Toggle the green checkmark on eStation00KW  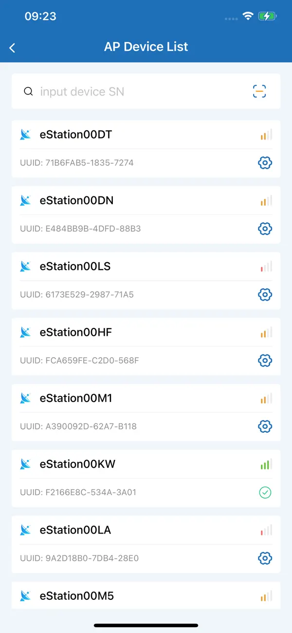click(x=265, y=493)
